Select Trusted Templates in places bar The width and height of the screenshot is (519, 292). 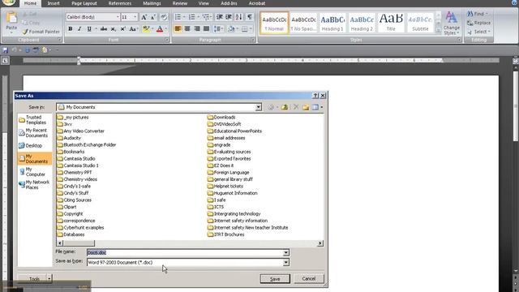(32, 120)
